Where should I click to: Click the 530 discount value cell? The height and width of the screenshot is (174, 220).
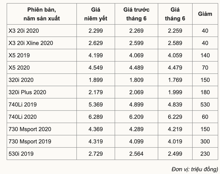click(x=205, y=104)
